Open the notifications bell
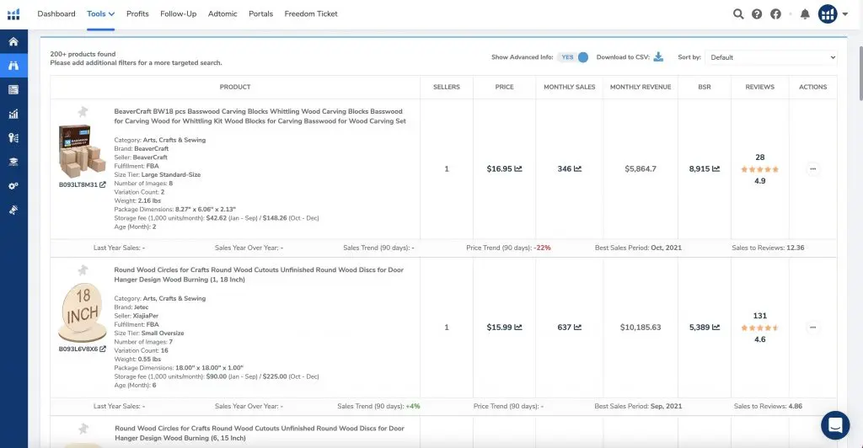This screenshot has width=863, height=448. pyautogui.click(x=805, y=14)
